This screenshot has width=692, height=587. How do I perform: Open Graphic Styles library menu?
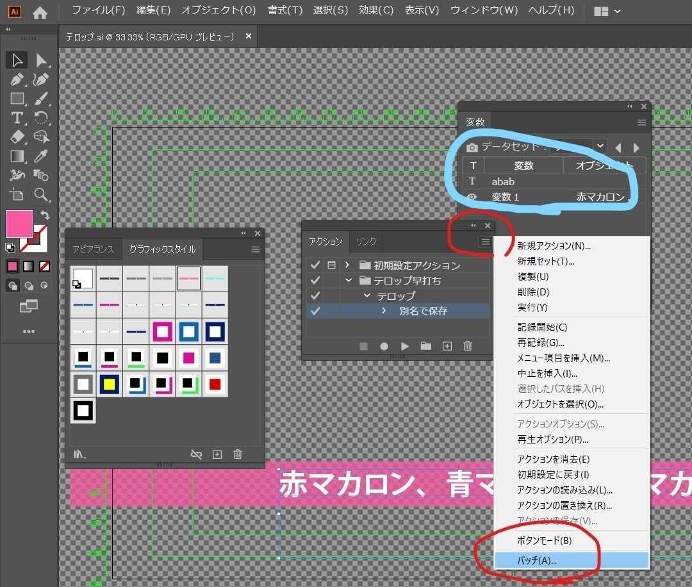[x=79, y=454]
